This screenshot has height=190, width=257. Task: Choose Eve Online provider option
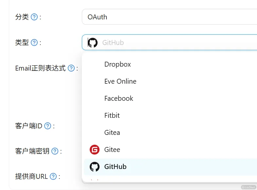(x=120, y=81)
